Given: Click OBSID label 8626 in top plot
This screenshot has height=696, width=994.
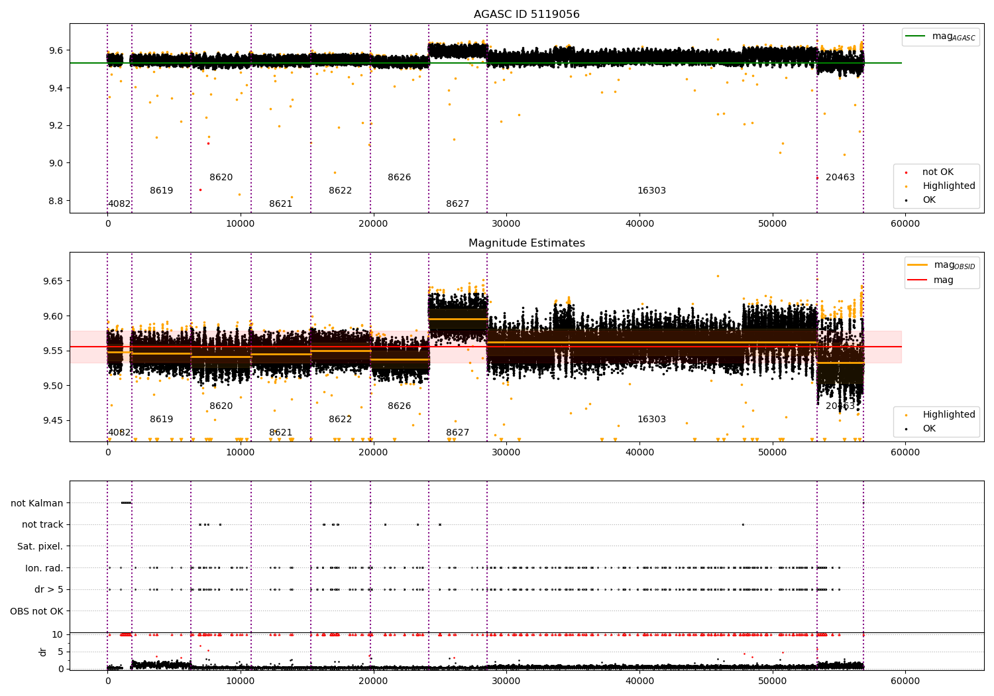Looking at the screenshot, I should 400,178.
